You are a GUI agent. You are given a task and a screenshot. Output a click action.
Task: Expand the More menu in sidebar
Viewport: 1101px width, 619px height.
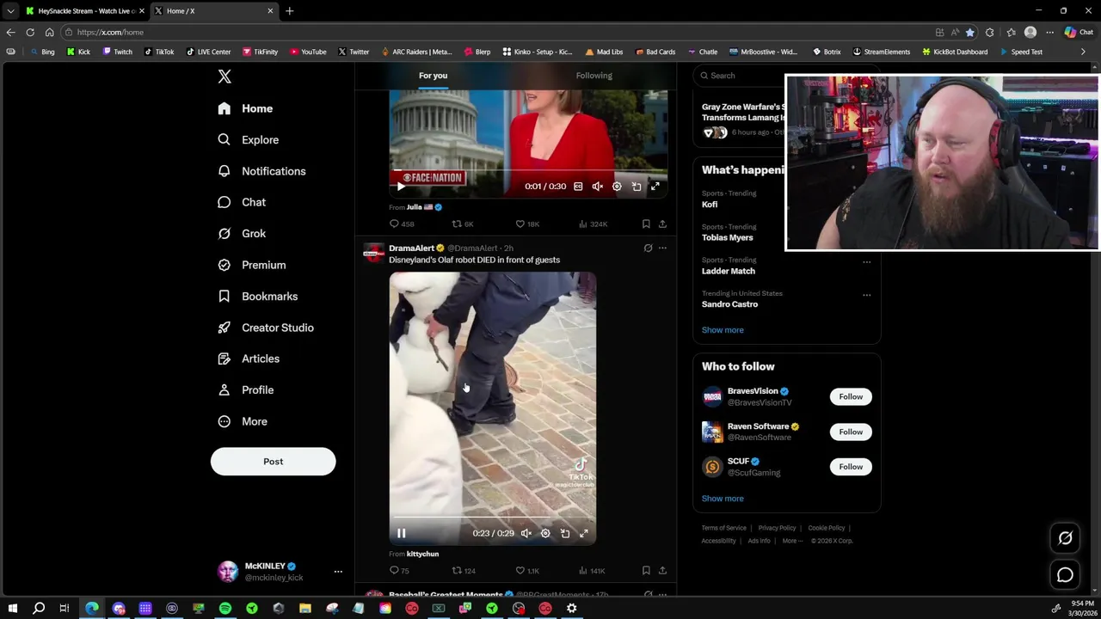tap(243, 421)
